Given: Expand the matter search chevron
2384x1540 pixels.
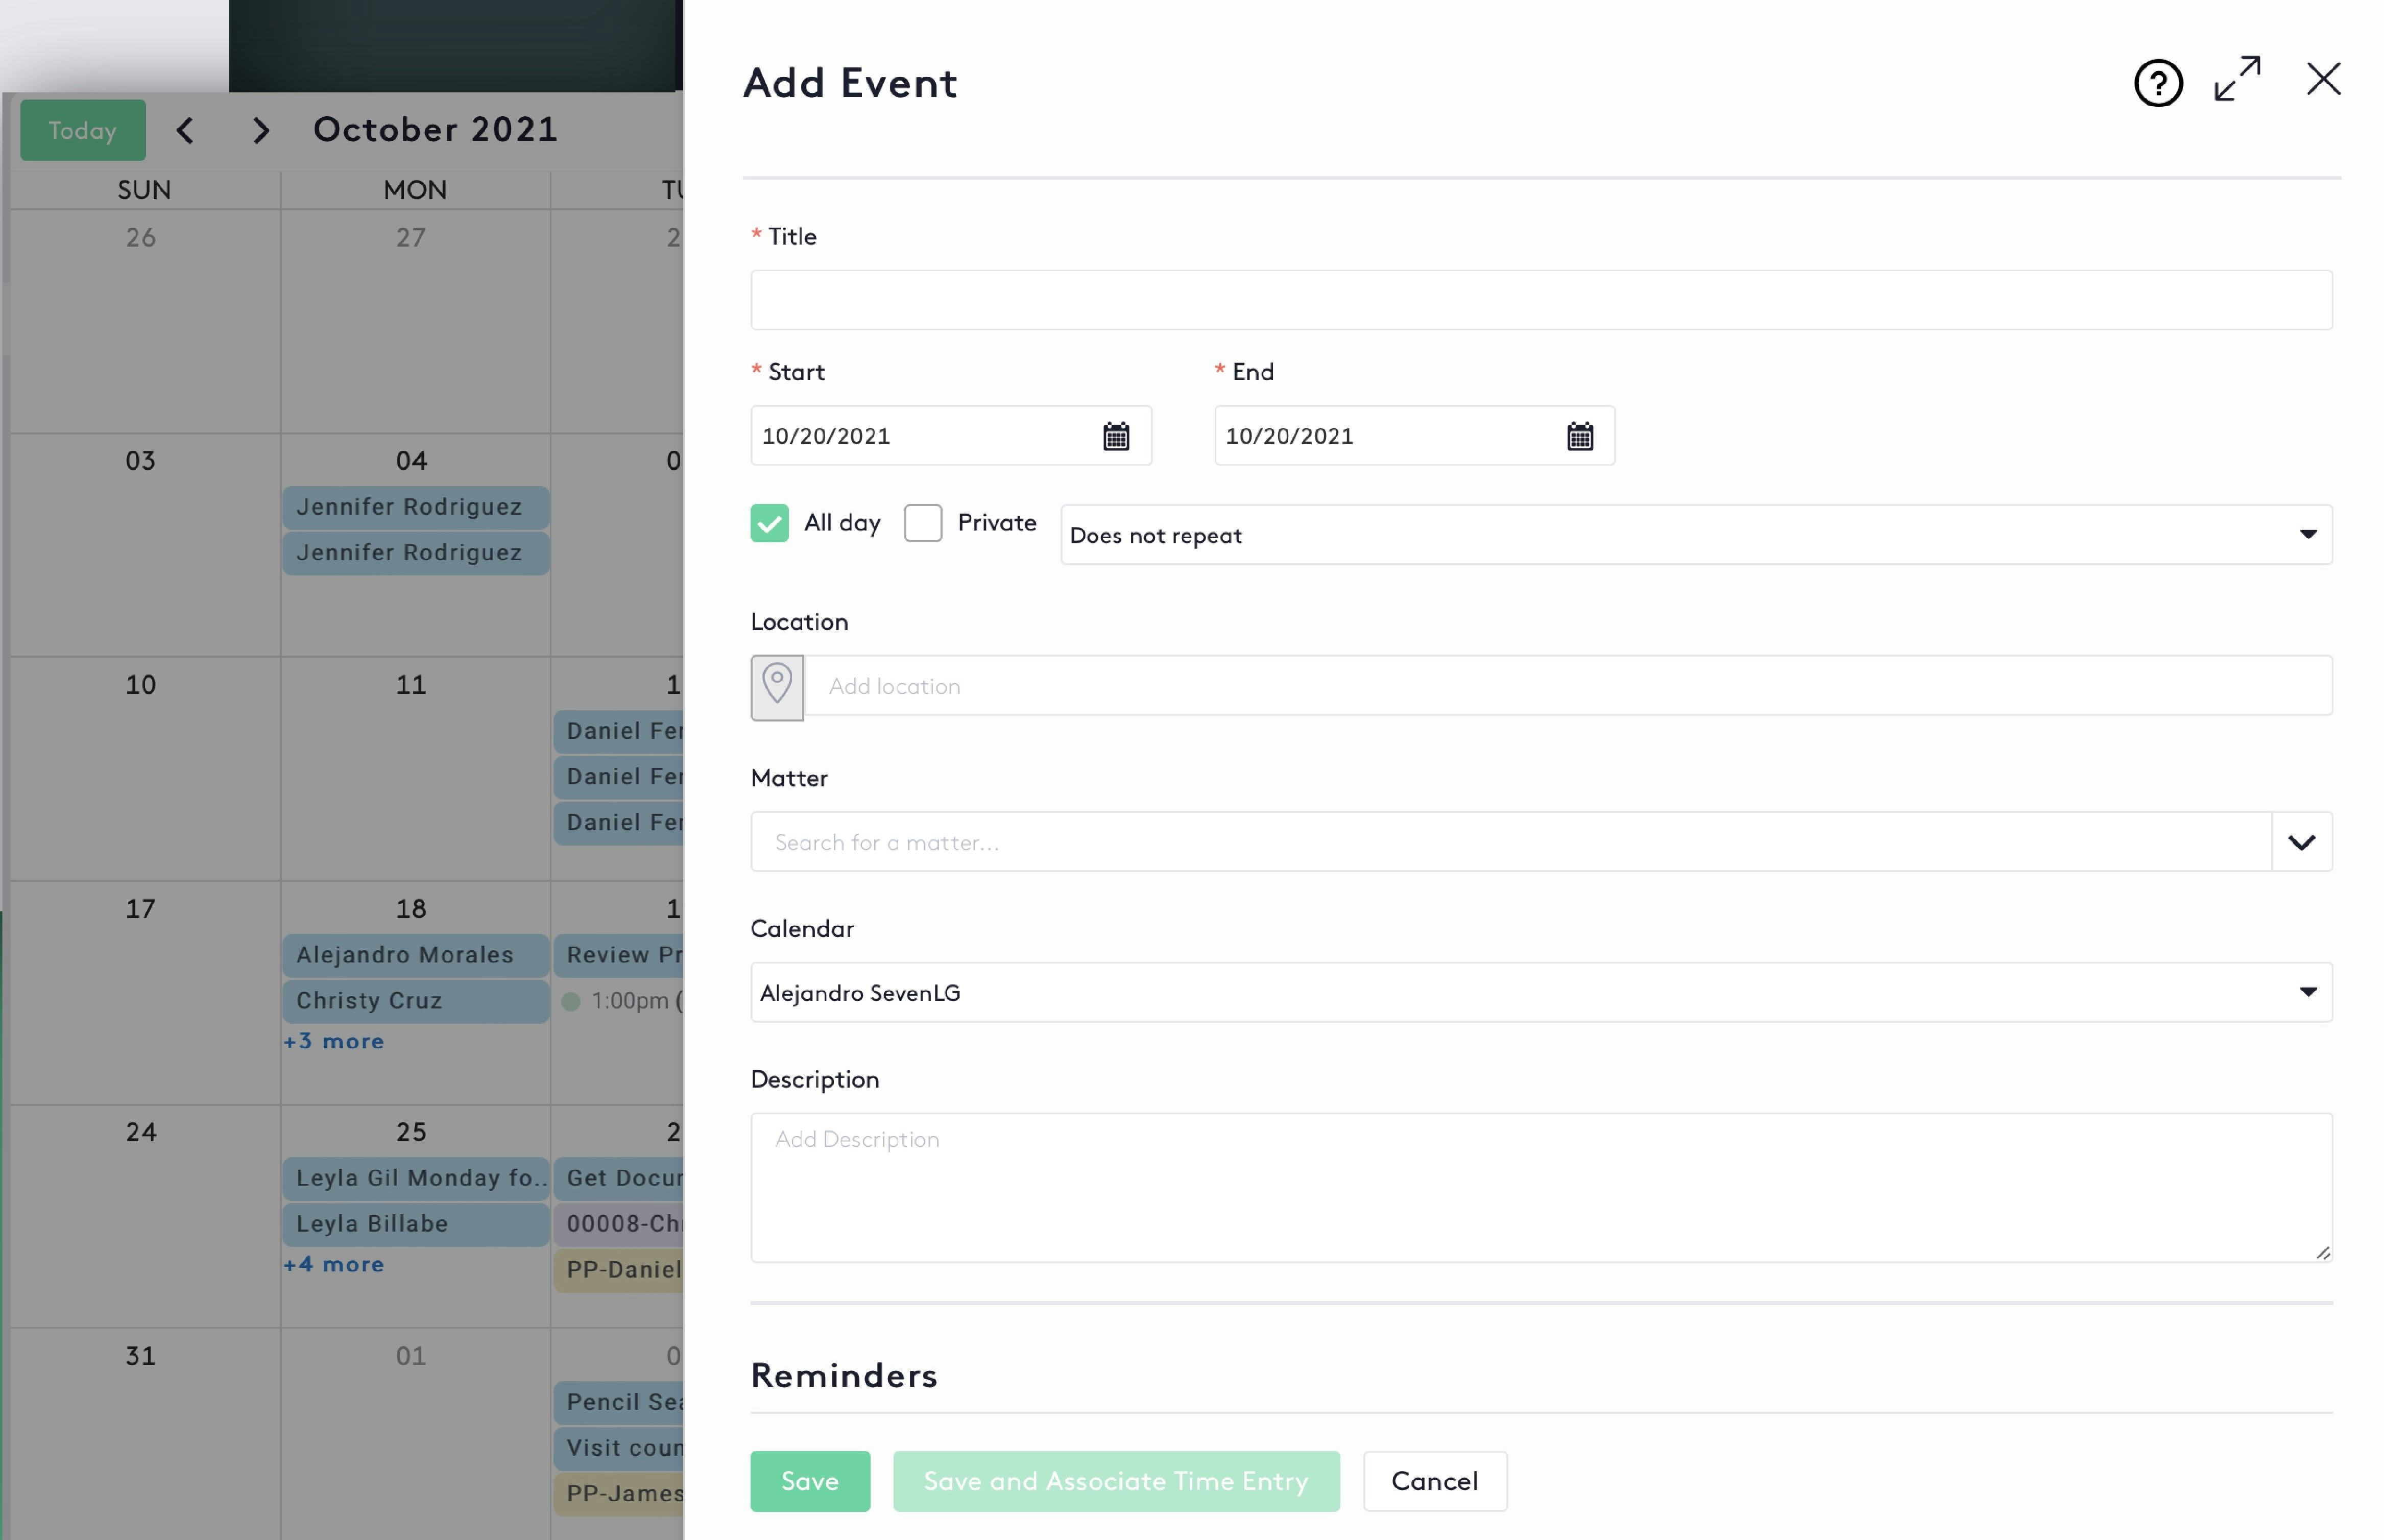Looking at the screenshot, I should pos(2301,842).
